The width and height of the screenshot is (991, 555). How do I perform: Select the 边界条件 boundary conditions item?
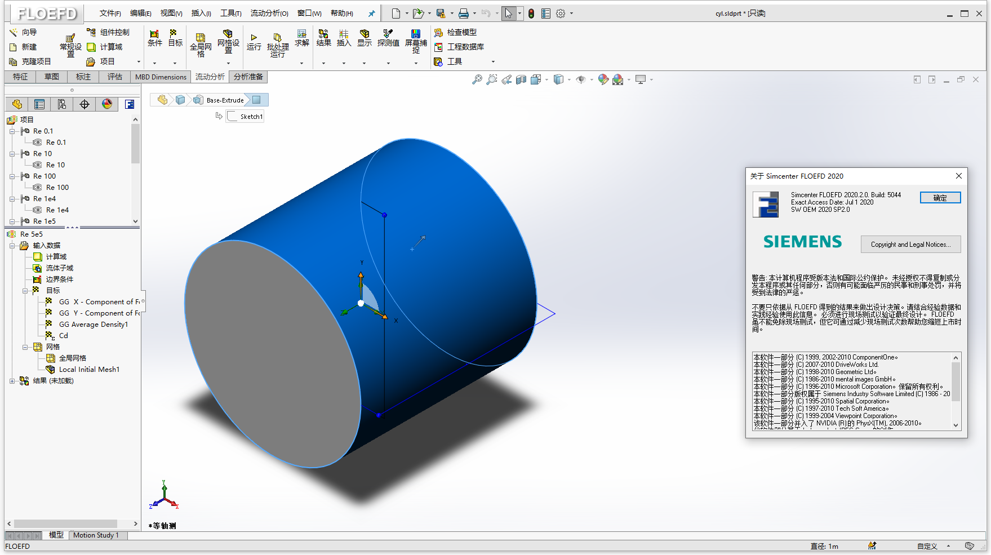(54, 279)
